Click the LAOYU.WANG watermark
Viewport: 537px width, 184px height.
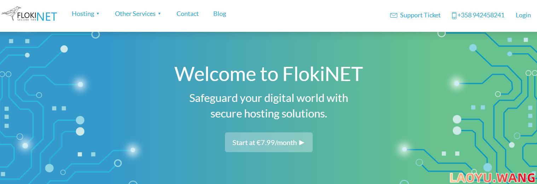(x=492, y=178)
